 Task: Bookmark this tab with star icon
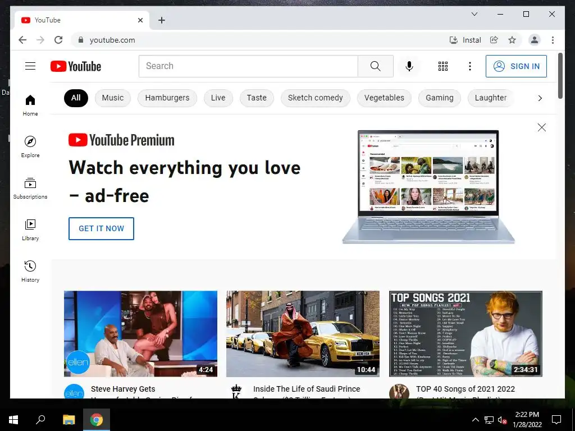[x=512, y=40]
